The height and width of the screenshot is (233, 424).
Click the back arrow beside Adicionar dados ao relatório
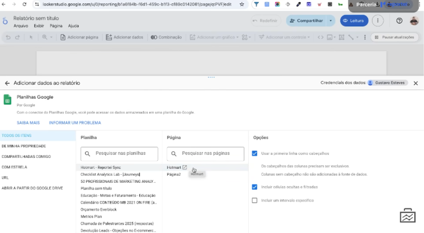tap(7, 83)
